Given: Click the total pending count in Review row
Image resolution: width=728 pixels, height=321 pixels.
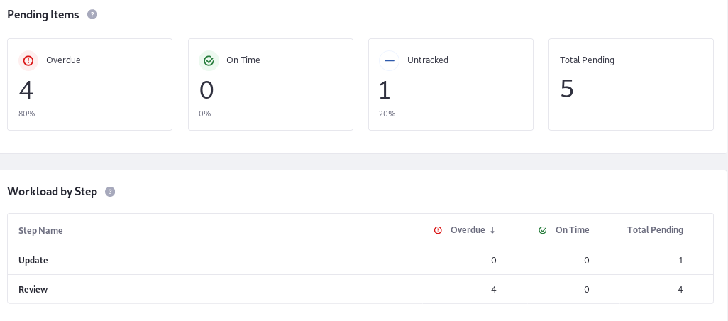Looking at the screenshot, I should (680, 290).
